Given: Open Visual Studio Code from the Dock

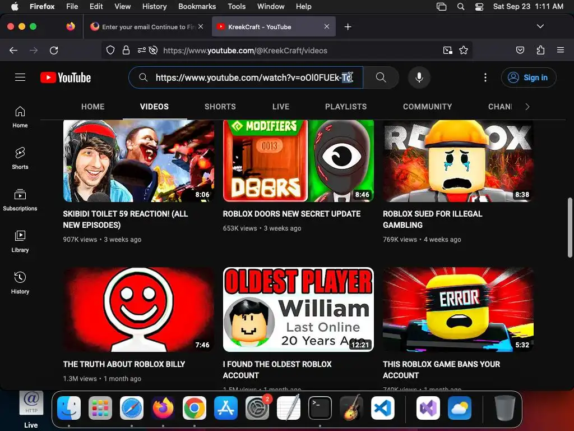Looking at the screenshot, I should 382,408.
